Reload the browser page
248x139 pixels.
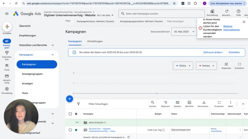pos(16,3)
